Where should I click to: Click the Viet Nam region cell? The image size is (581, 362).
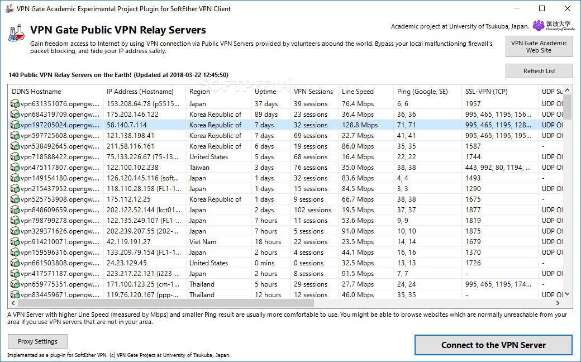203,242
